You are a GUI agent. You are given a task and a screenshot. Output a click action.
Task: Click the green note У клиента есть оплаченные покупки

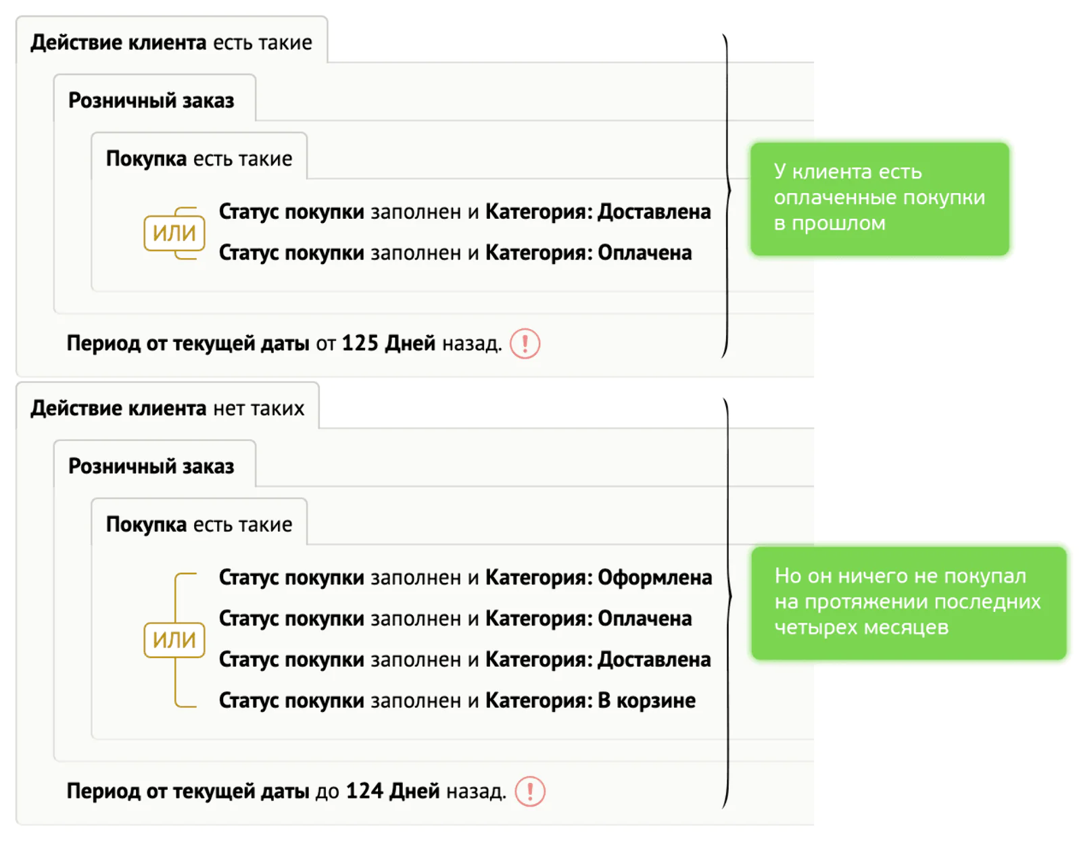click(880, 199)
